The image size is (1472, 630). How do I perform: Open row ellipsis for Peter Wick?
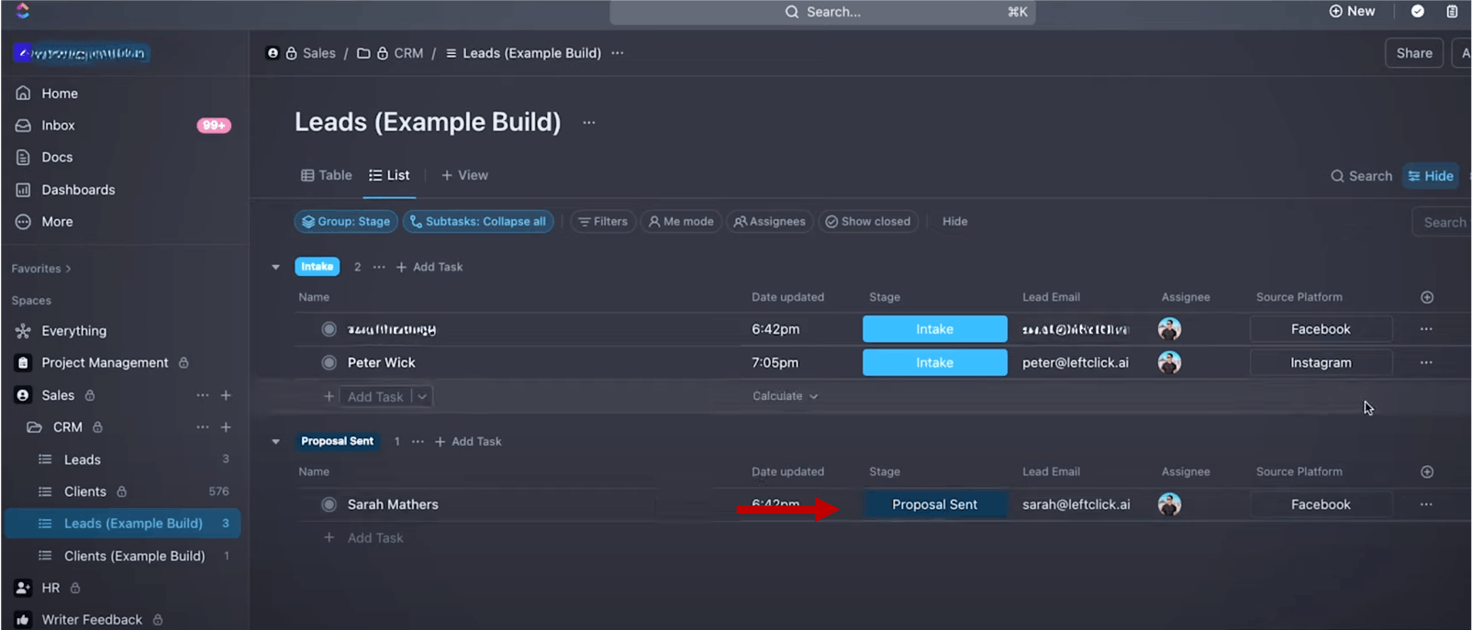point(1426,363)
